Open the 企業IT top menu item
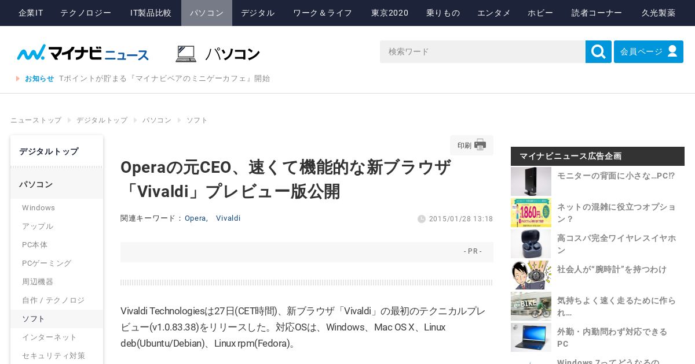Screen dimensions: 695x364 (x=31, y=13)
